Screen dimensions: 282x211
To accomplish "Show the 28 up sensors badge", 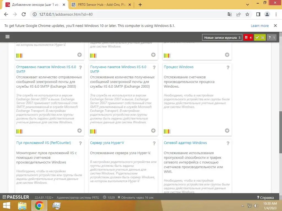I will click(x=260, y=37).
